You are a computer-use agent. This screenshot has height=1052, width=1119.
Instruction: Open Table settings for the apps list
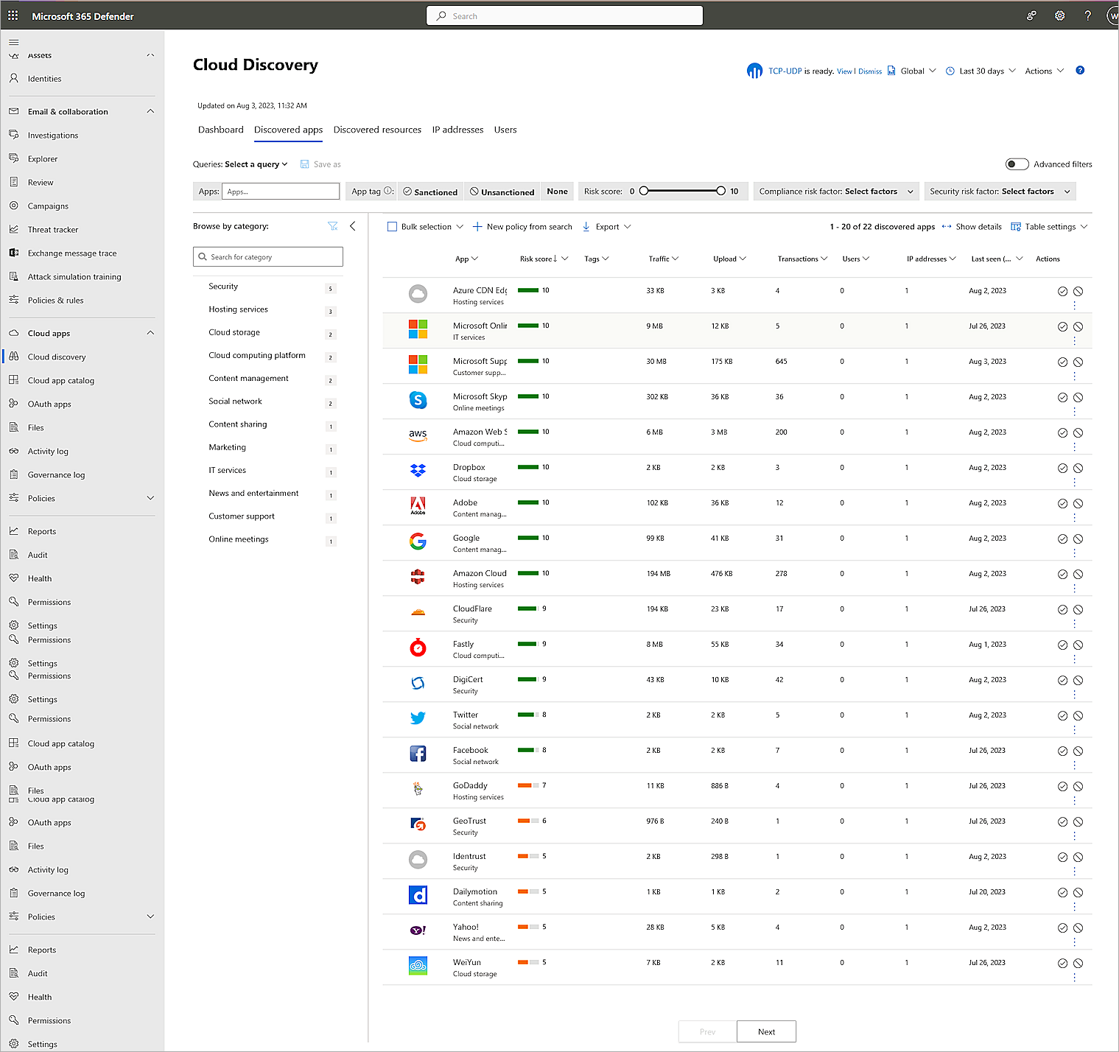1049,226
